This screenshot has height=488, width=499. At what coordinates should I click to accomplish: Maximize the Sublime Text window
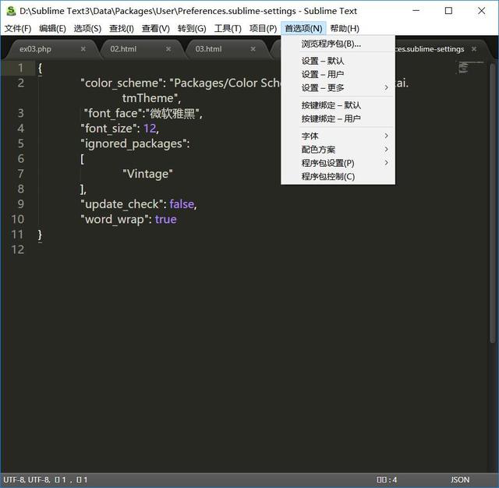[x=448, y=11]
